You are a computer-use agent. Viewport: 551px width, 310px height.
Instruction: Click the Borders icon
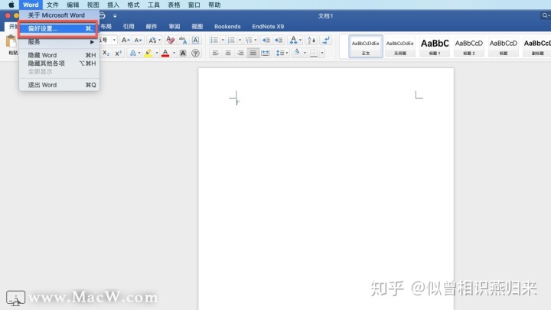pyautogui.click(x=314, y=53)
